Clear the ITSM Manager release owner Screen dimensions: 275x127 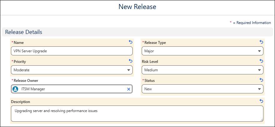(129, 89)
